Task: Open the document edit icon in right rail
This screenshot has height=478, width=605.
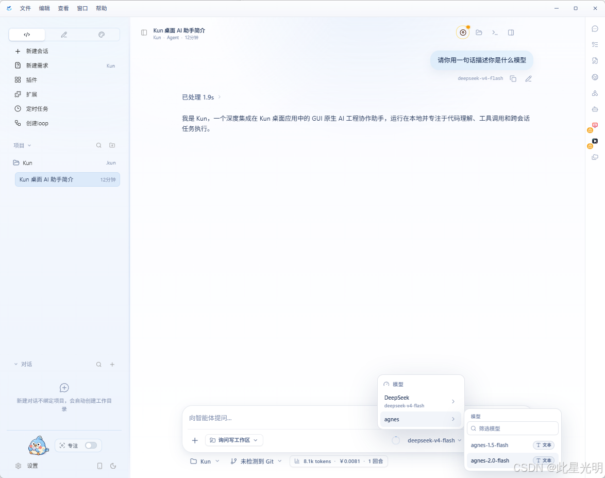Action: click(x=595, y=61)
